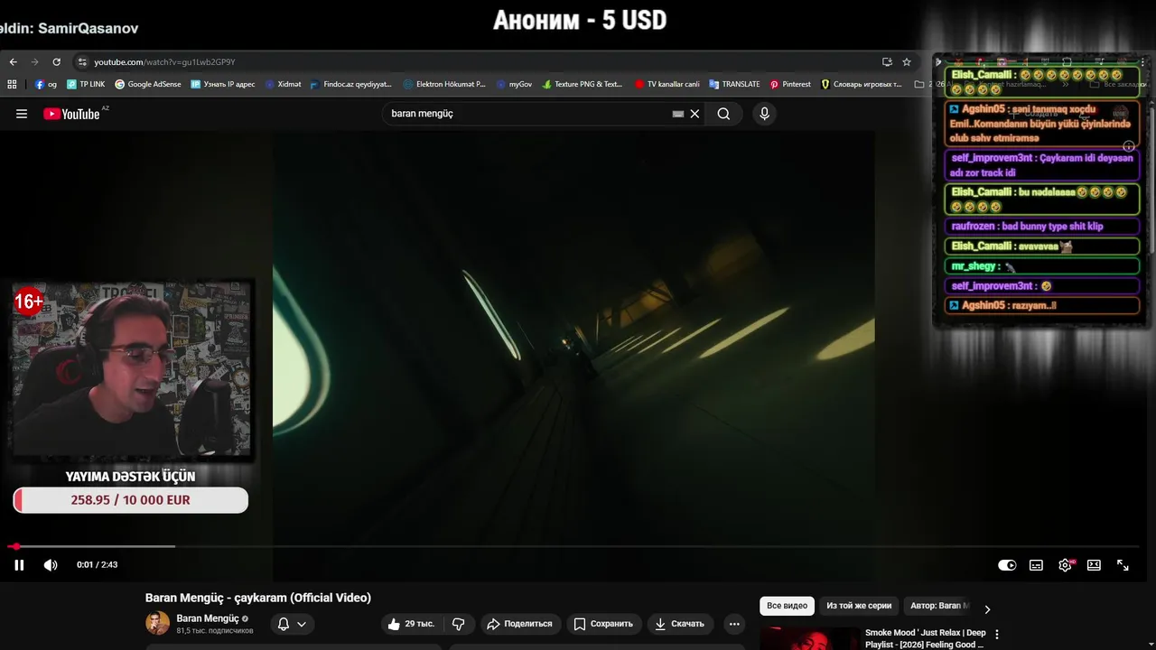Open the TRANSLATE bookmark
1156x650 pixels.
(734, 84)
